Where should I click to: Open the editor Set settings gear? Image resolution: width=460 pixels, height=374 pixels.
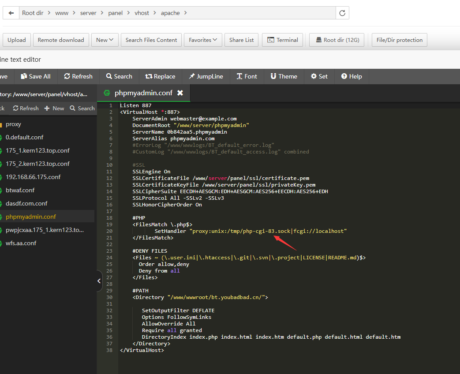(x=319, y=76)
